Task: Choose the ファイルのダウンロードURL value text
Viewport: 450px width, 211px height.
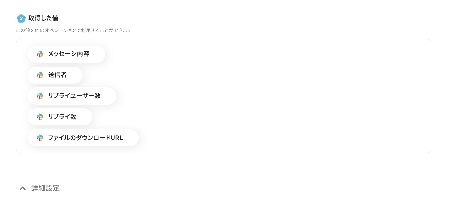Action: point(85,138)
